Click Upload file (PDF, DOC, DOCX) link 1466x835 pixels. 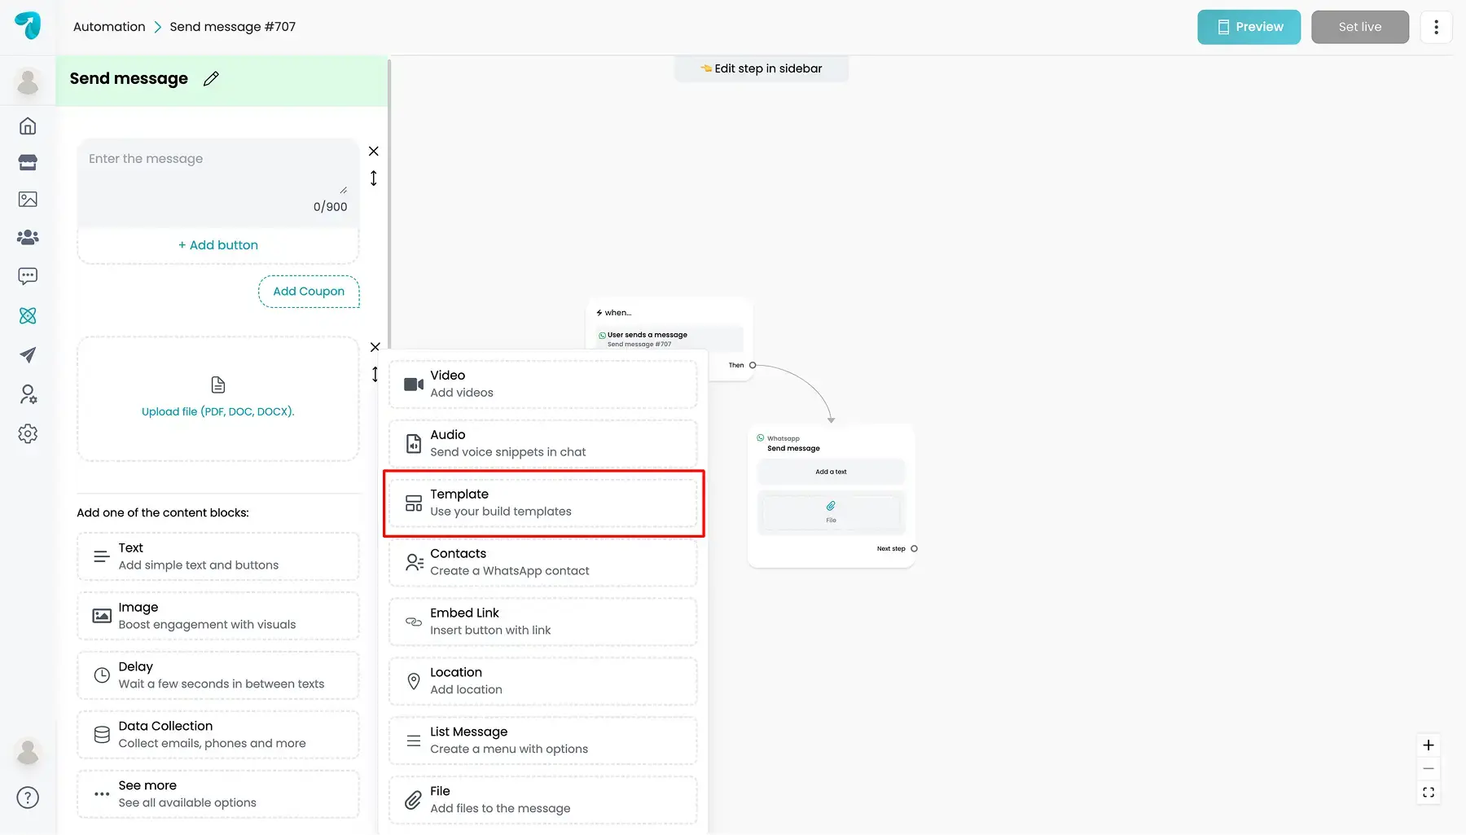pos(218,411)
